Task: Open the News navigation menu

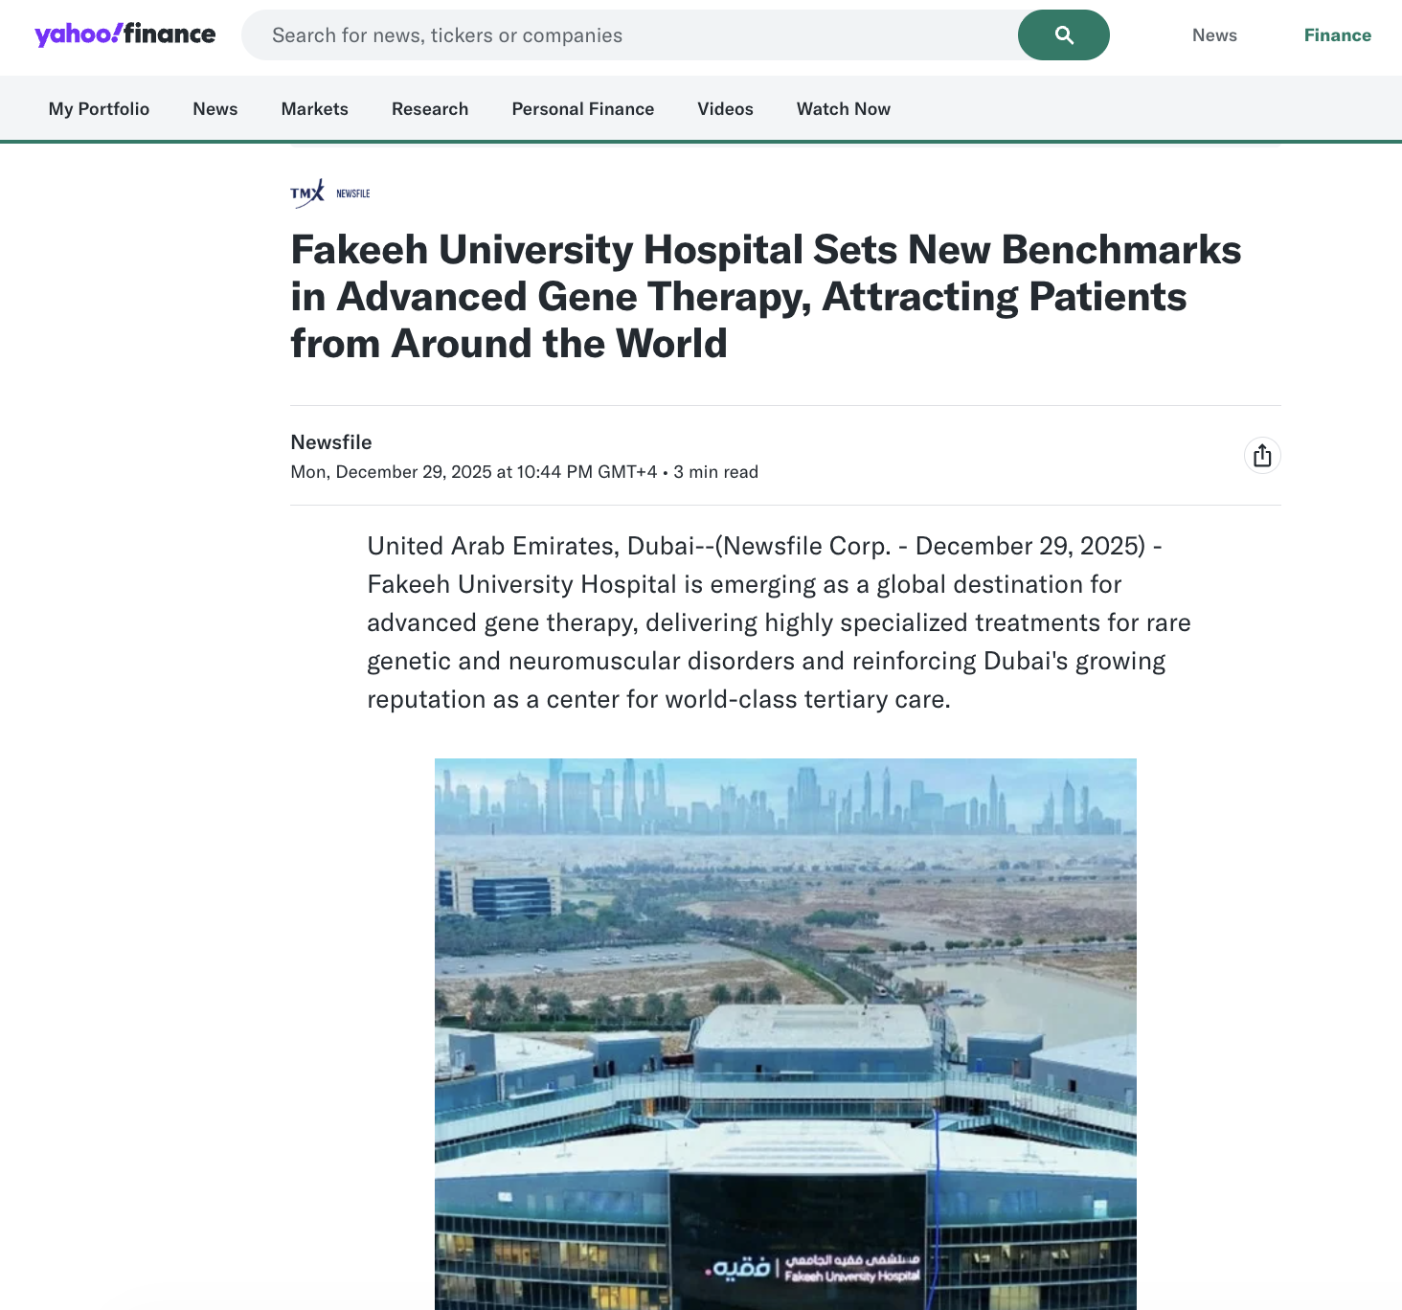Action: point(215,109)
